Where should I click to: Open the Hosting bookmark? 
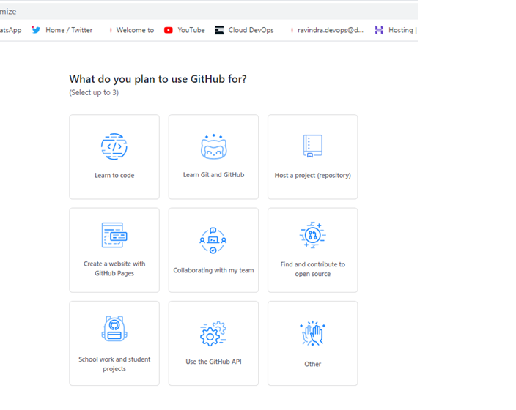pos(396,30)
